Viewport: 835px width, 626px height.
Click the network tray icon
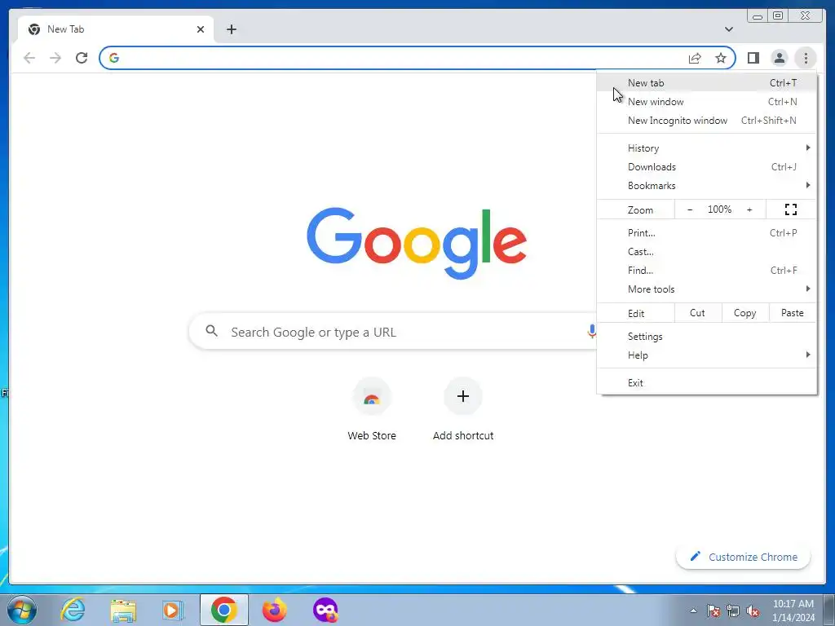[x=733, y=611]
